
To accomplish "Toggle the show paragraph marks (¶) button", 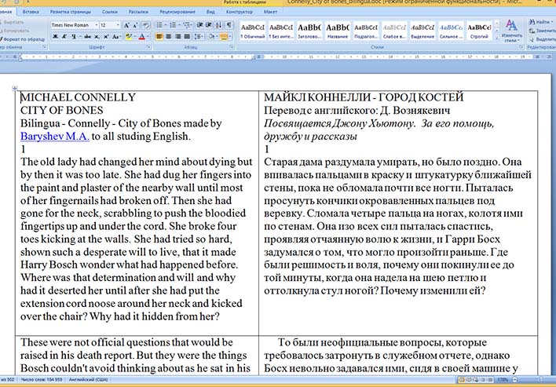I will (x=229, y=25).
